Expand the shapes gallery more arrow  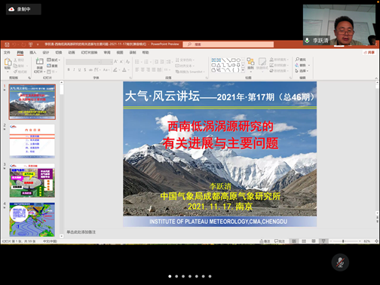click(243, 70)
